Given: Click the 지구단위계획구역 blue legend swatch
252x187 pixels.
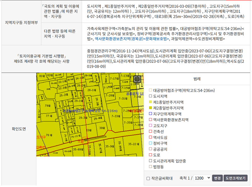Looking at the screenshot, I should click(151, 114).
